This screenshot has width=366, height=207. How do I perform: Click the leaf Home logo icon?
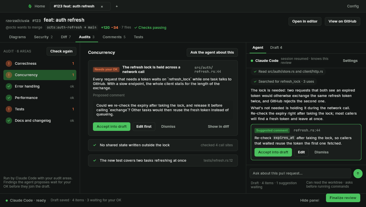[x=30, y=6]
